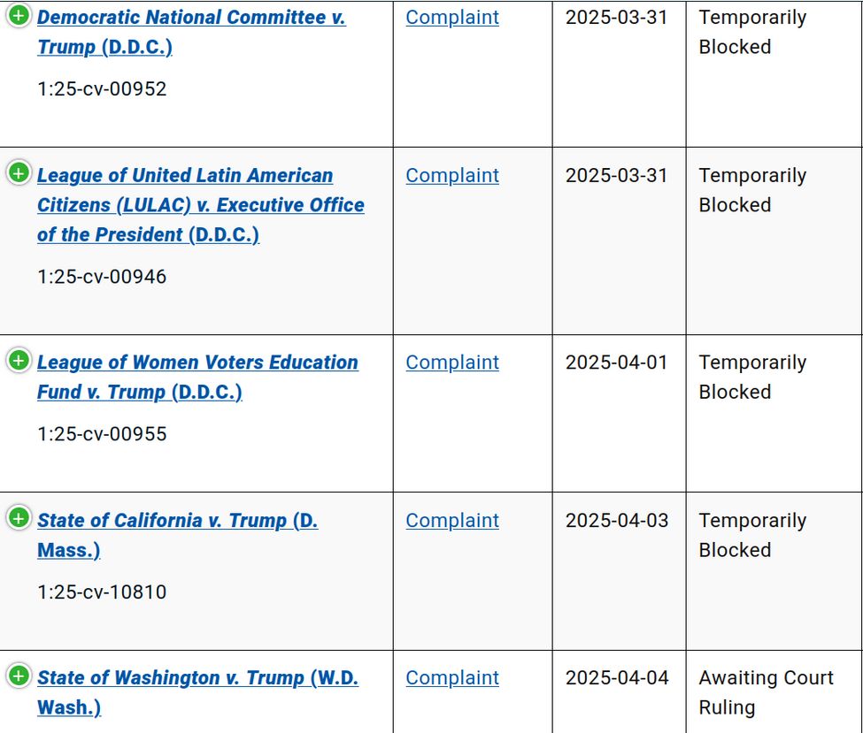Image resolution: width=863 pixels, height=733 pixels.
Task: Click the 2025-04-01 filing date cell
Action: (x=617, y=363)
